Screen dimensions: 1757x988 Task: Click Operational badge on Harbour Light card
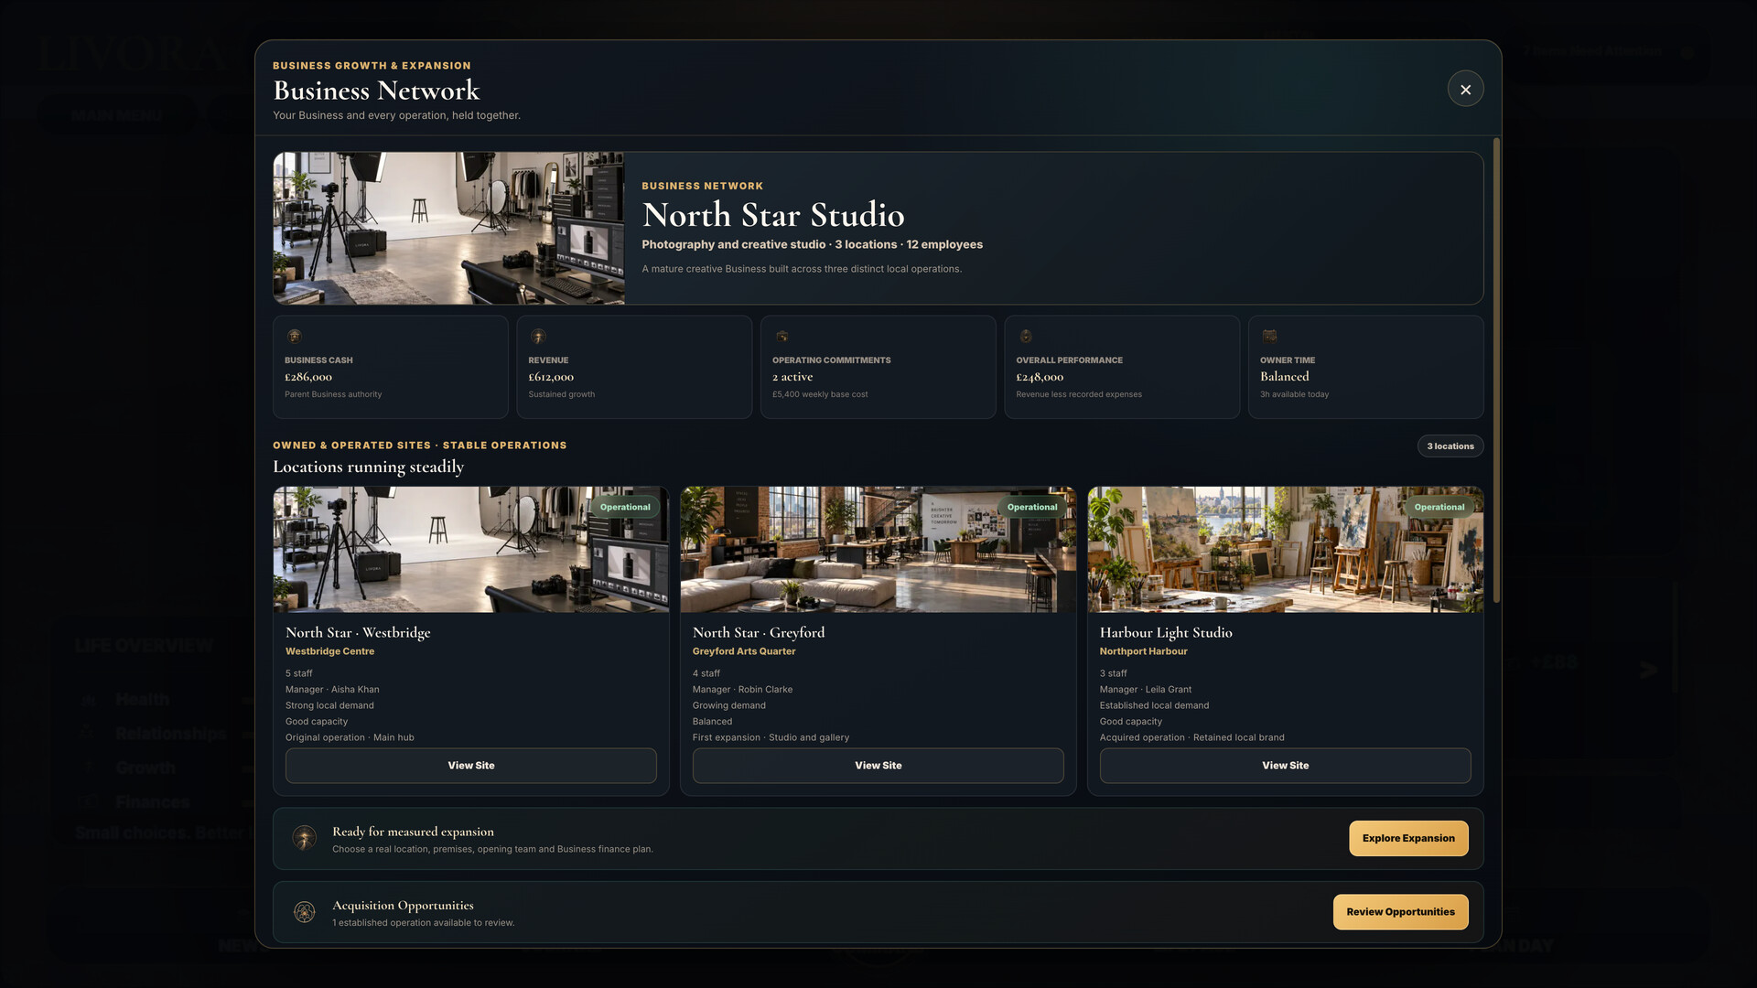(x=1439, y=507)
